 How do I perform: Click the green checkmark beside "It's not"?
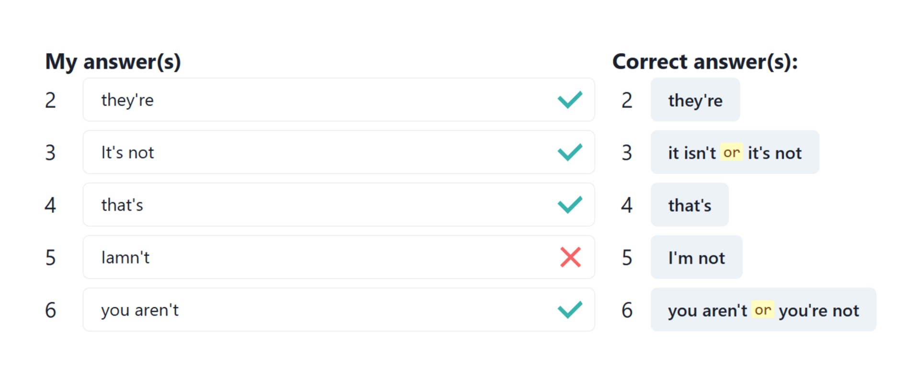(570, 152)
